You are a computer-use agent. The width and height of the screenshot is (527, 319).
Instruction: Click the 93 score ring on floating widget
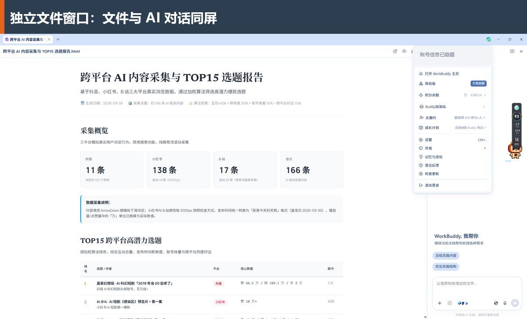coord(517,117)
